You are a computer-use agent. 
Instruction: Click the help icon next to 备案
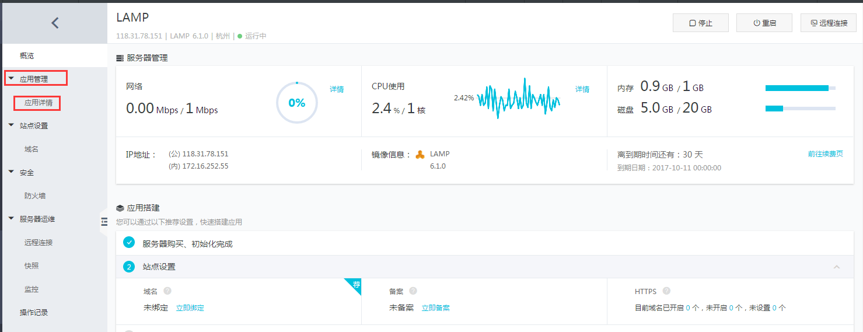click(413, 291)
